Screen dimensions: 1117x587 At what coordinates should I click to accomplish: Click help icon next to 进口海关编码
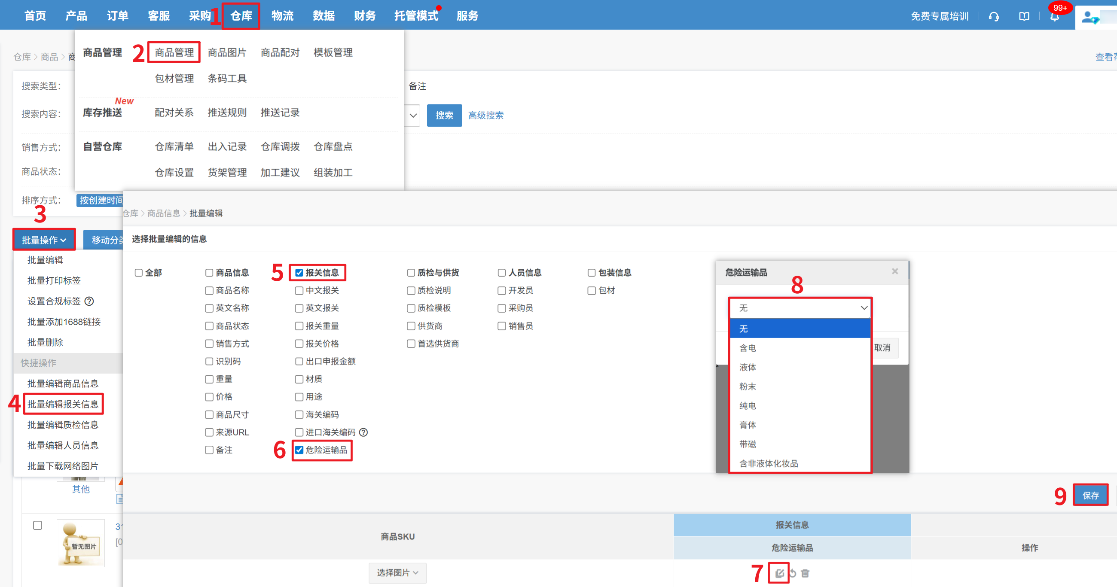[x=363, y=432]
